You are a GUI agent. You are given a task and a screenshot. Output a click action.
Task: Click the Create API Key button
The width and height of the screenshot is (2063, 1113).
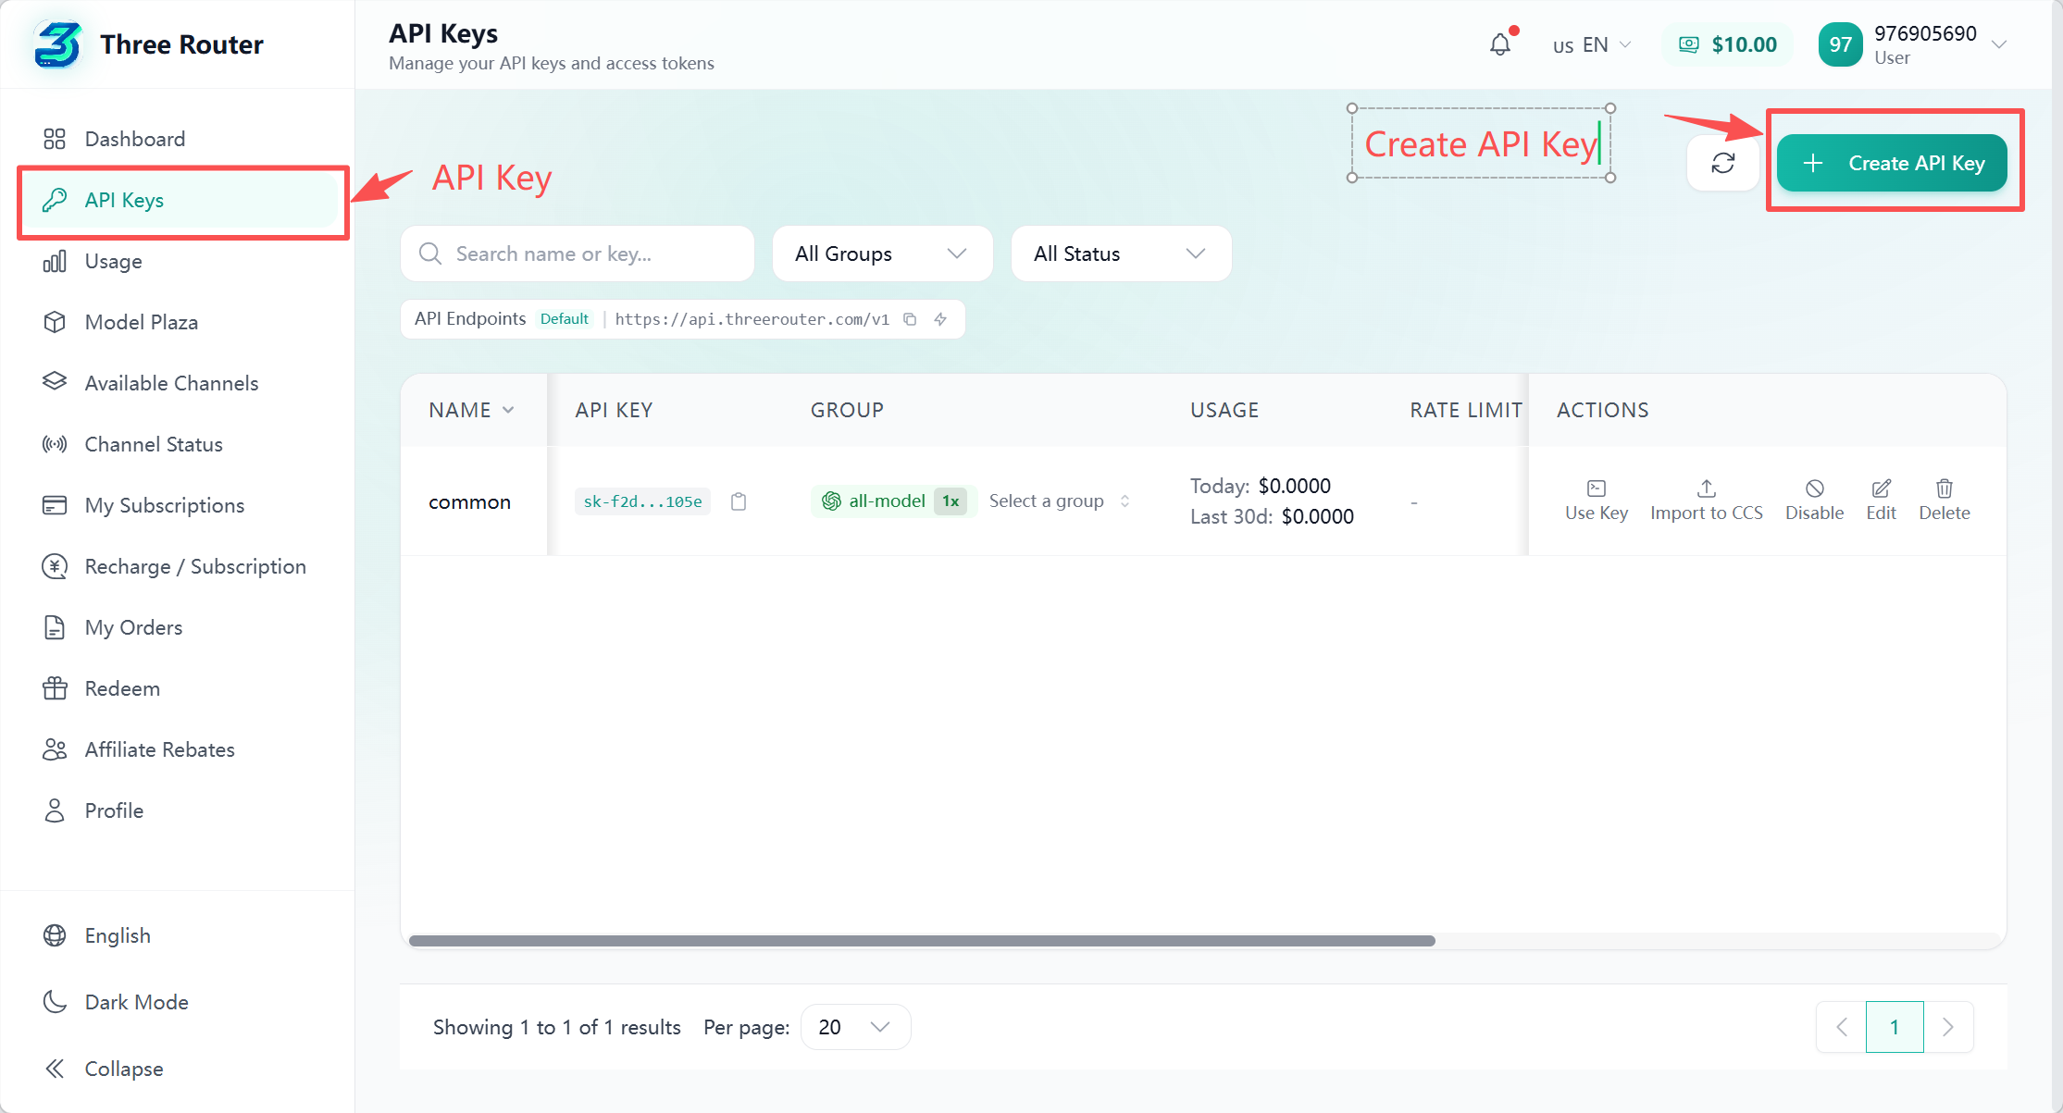coord(1892,163)
